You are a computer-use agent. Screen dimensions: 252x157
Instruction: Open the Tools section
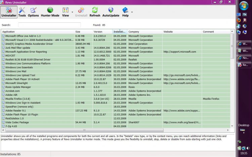pos(22,12)
